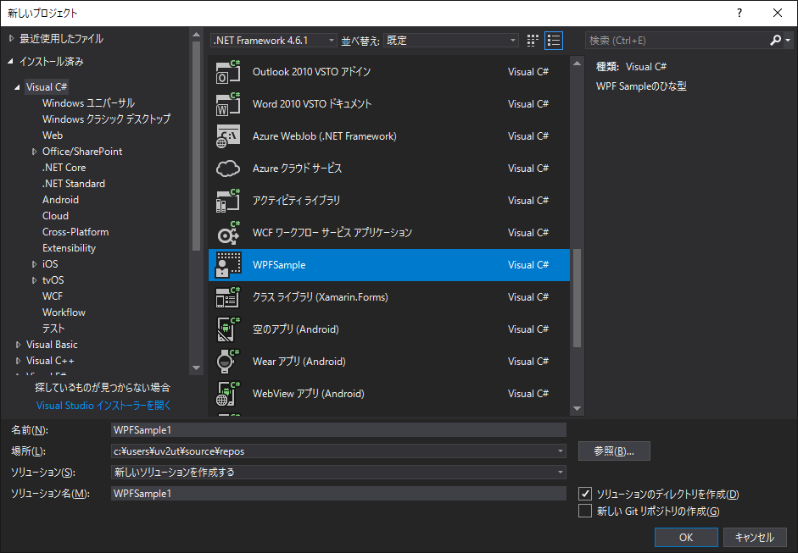Click the category tree scroll up arrow
This screenshot has height=553, width=798.
197,35
